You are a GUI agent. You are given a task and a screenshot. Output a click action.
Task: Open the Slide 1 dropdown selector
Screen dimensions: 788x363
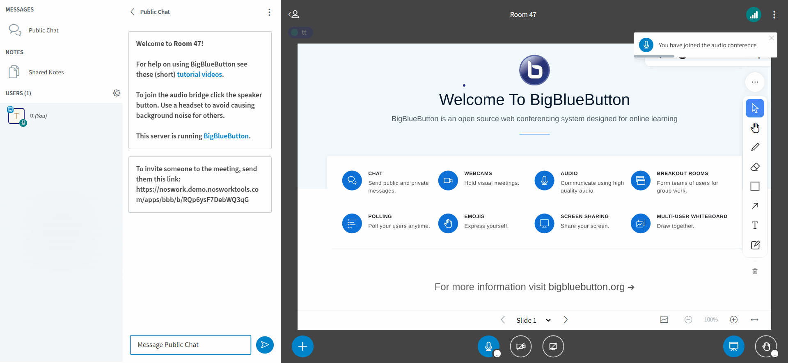coord(534,320)
